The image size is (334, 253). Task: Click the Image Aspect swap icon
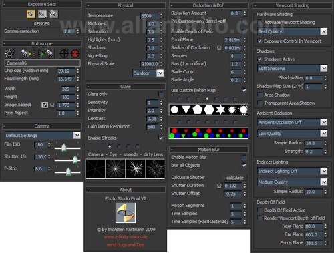45,105
